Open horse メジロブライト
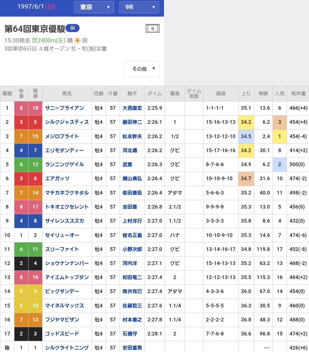This screenshot has height=352, width=309. (x=62, y=136)
